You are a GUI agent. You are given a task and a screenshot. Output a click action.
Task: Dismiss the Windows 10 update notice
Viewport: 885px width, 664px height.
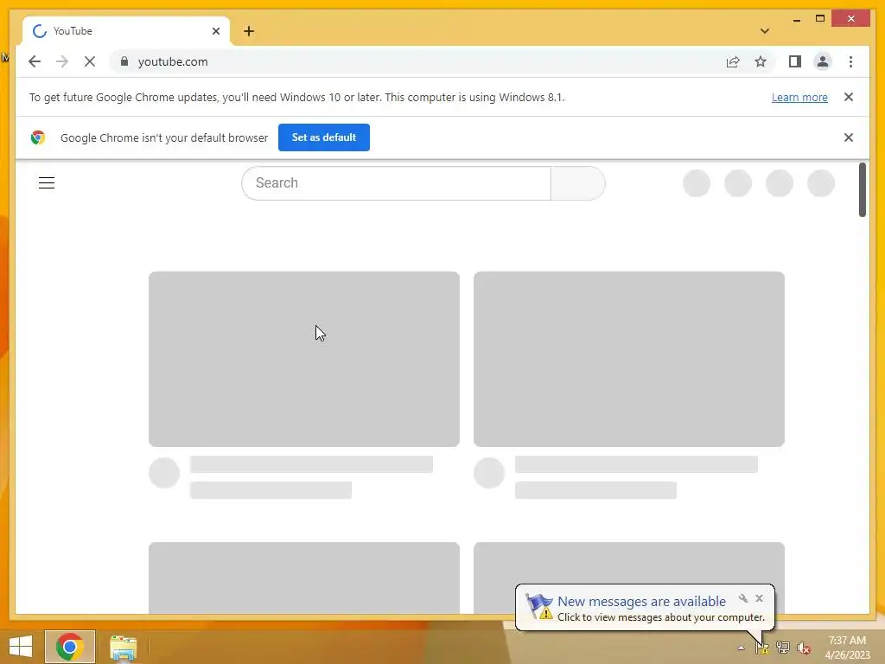(x=849, y=97)
